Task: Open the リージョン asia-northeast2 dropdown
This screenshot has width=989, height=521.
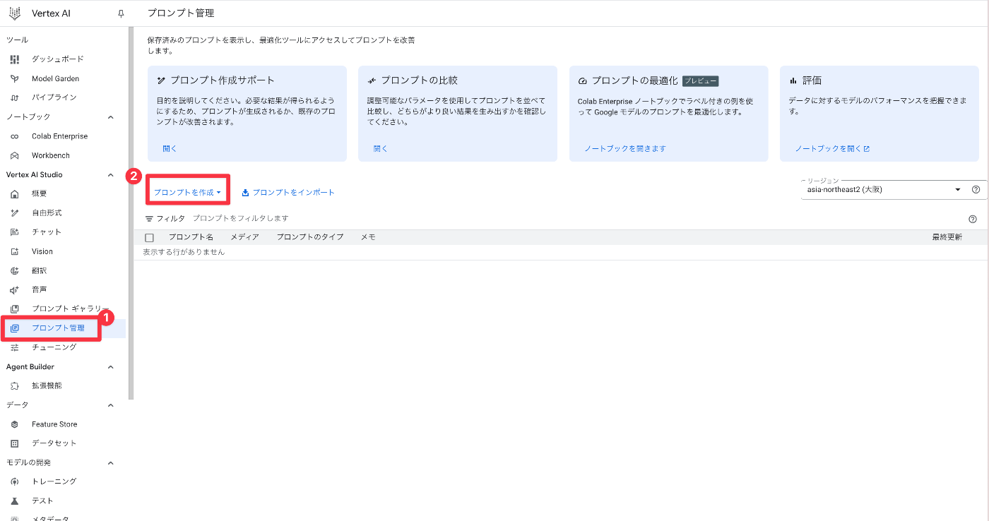Action: click(884, 190)
